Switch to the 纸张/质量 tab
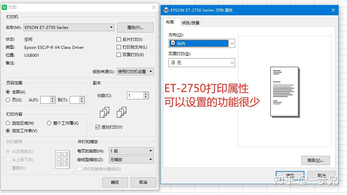Screen dimensions: 347x195 190,23
